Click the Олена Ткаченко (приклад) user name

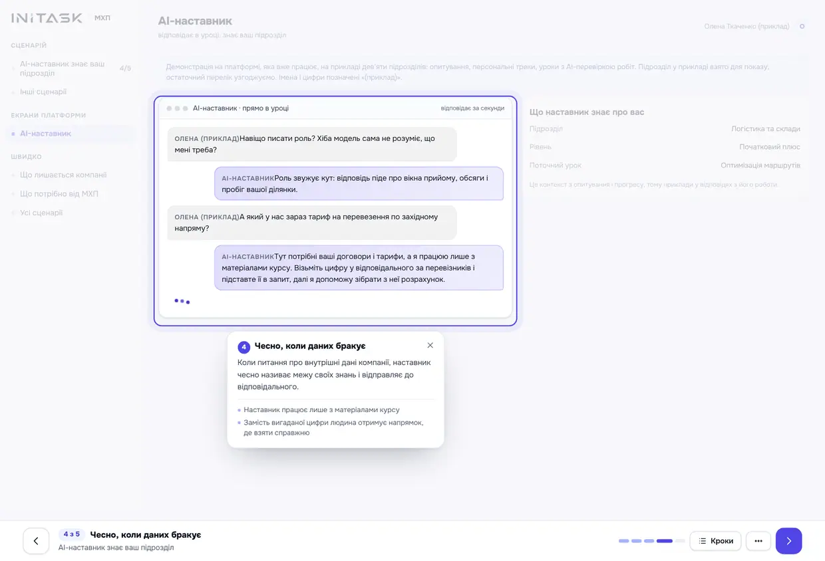pyautogui.click(x=746, y=27)
